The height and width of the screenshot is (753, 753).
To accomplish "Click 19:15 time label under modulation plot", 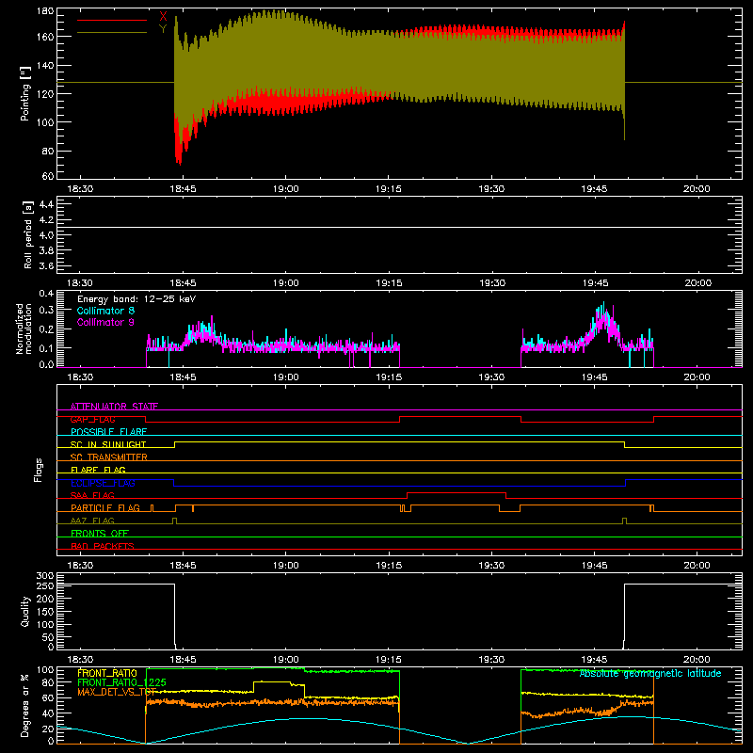I will tap(389, 377).
